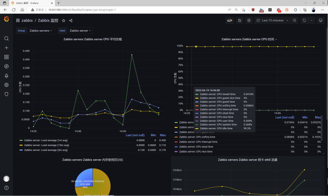
Task: Star the Zabbix dashboard
Action: pyautogui.click(x=64, y=20)
